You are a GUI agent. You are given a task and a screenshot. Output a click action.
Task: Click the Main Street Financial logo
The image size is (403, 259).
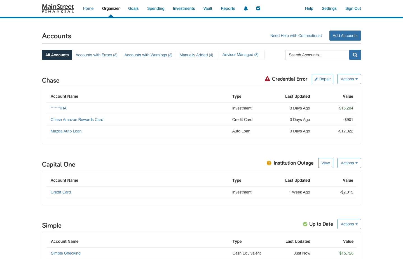[x=58, y=8]
